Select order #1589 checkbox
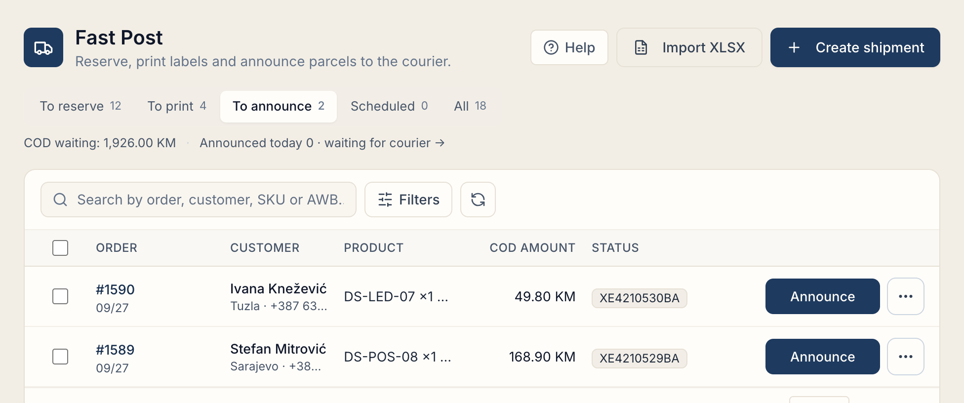Screen dimensions: 964x403 60,357
